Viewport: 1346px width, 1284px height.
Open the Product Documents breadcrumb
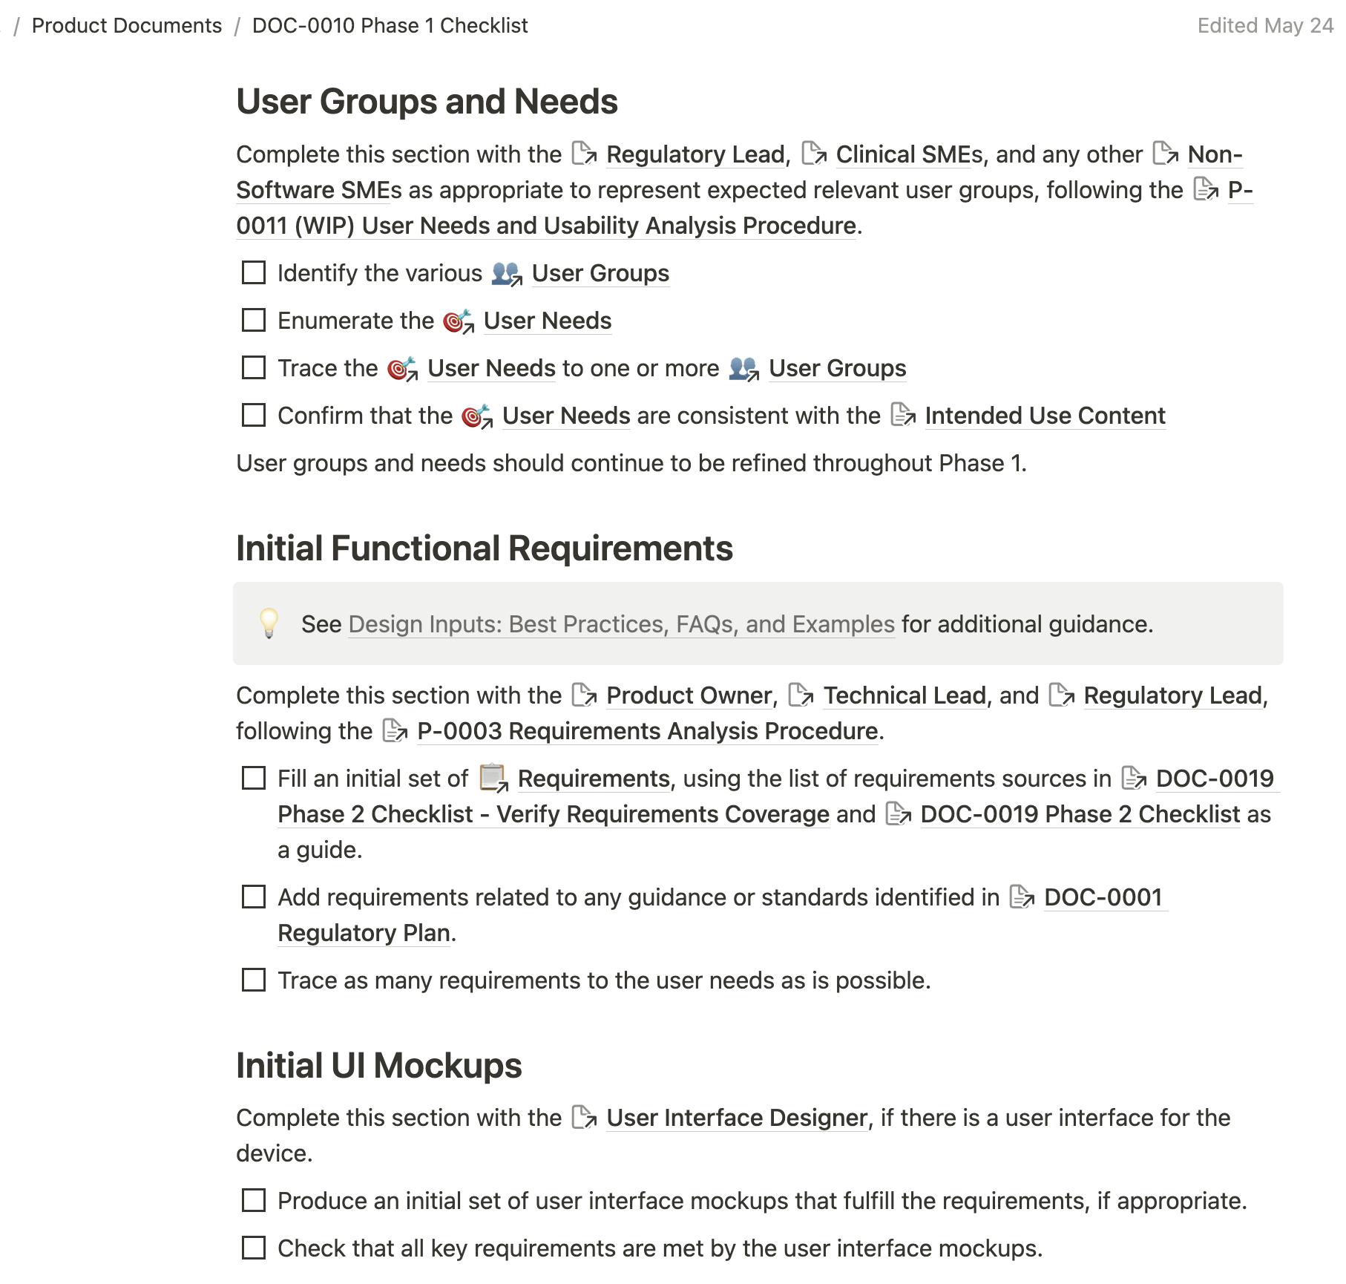coord(127,25)
